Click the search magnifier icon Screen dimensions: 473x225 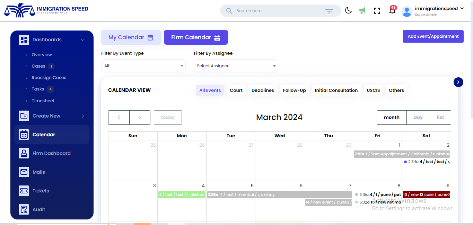[x=229, y=11]
